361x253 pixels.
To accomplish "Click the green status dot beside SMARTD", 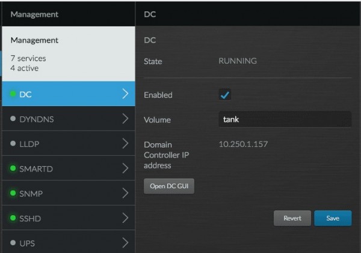I will click(x=13, y=168).
